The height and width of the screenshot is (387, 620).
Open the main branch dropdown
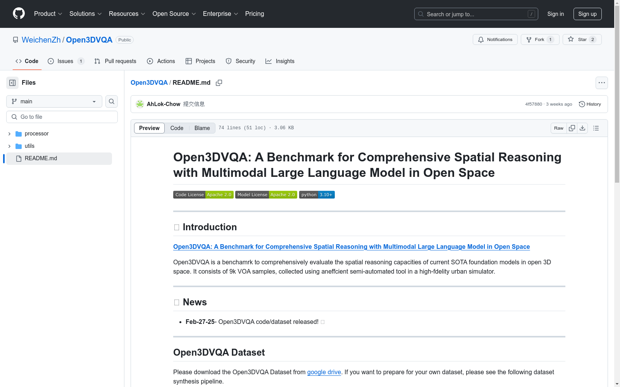click(54, 101)
